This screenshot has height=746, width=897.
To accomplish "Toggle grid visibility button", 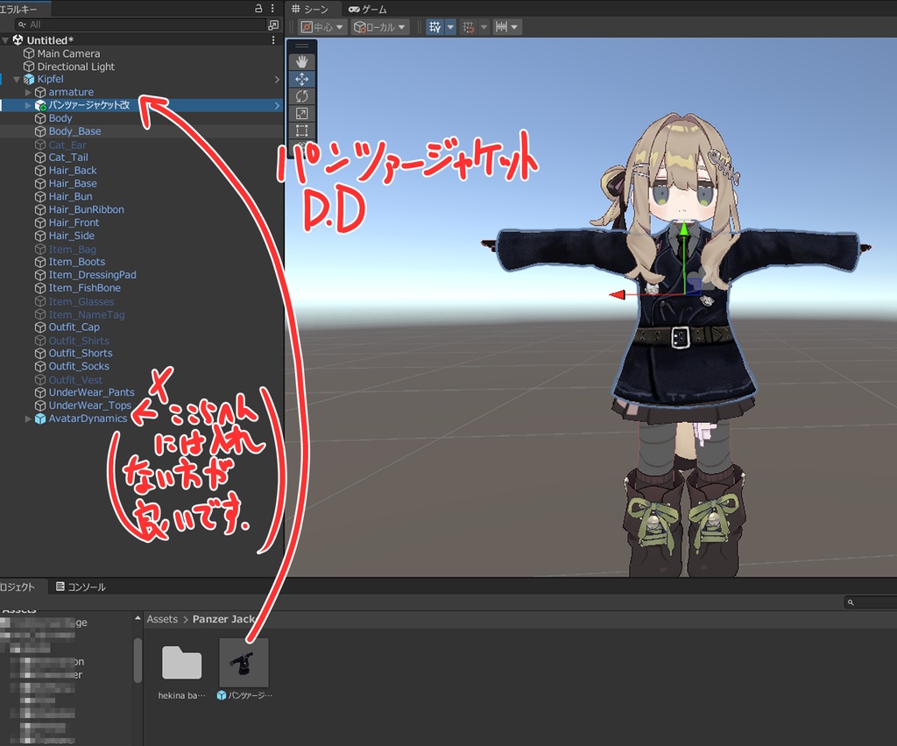I will (434, 27).
